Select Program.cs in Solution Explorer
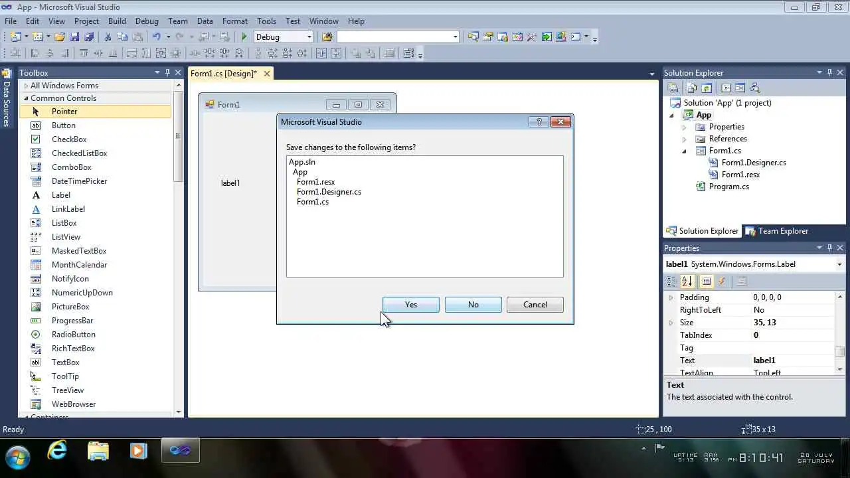Viewport: 850px width, 478px height. 728,187
